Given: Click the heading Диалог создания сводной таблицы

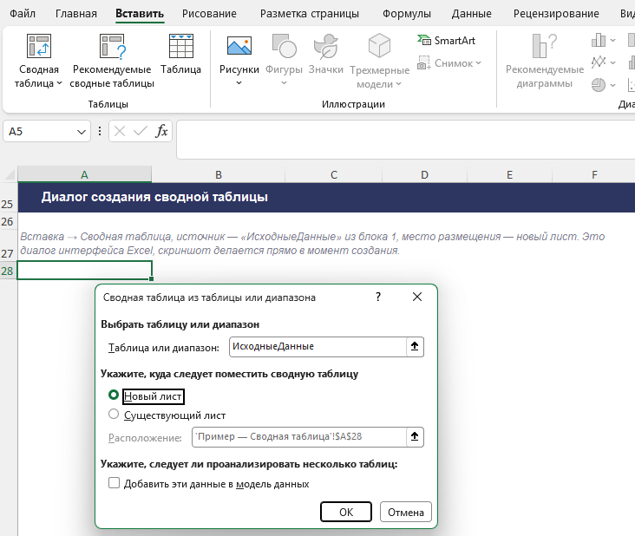Looking at the screenshot, I should tap(154, 197).
